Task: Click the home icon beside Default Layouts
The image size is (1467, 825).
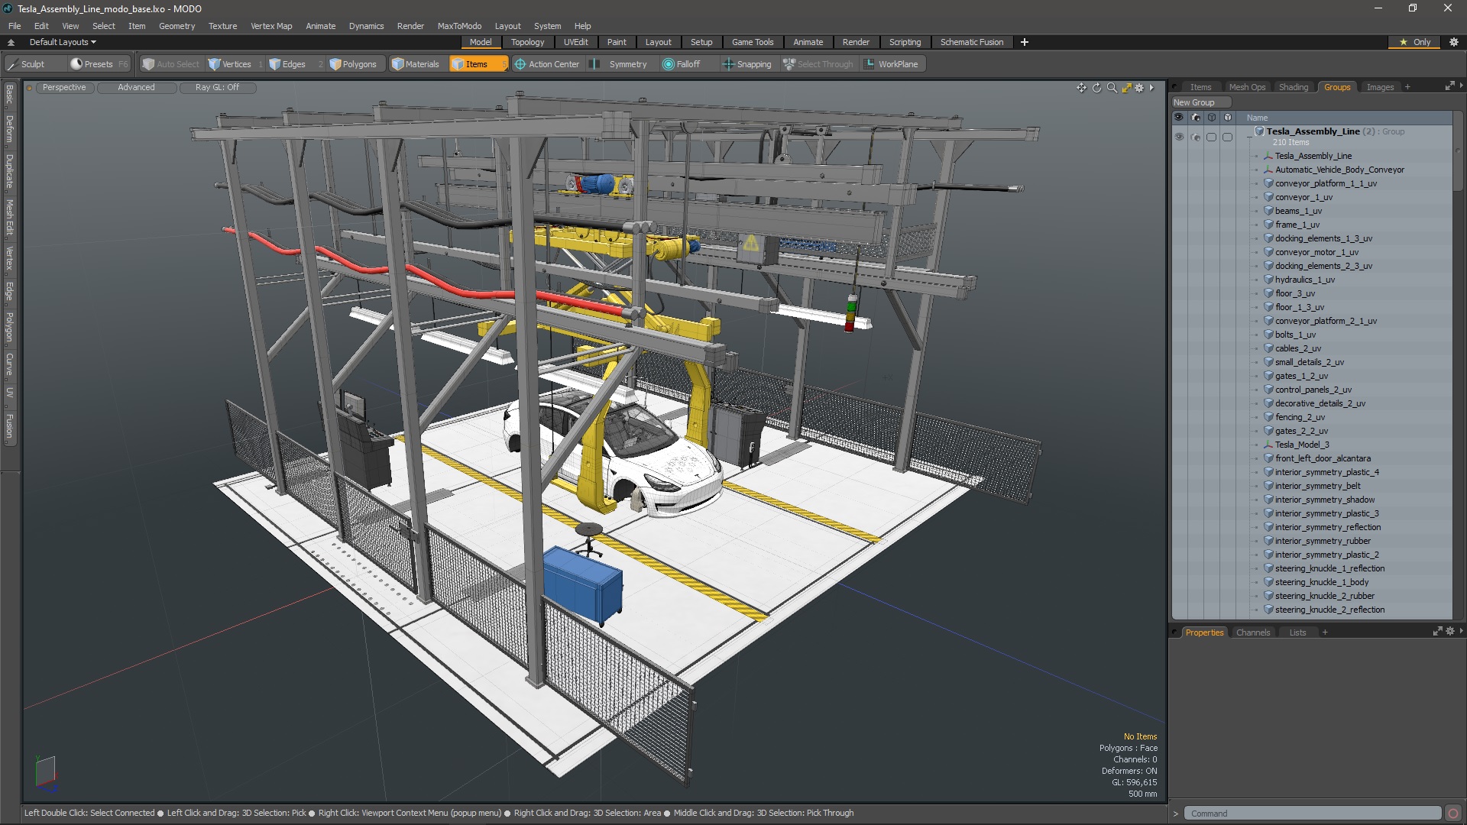Action: [11, 42]
